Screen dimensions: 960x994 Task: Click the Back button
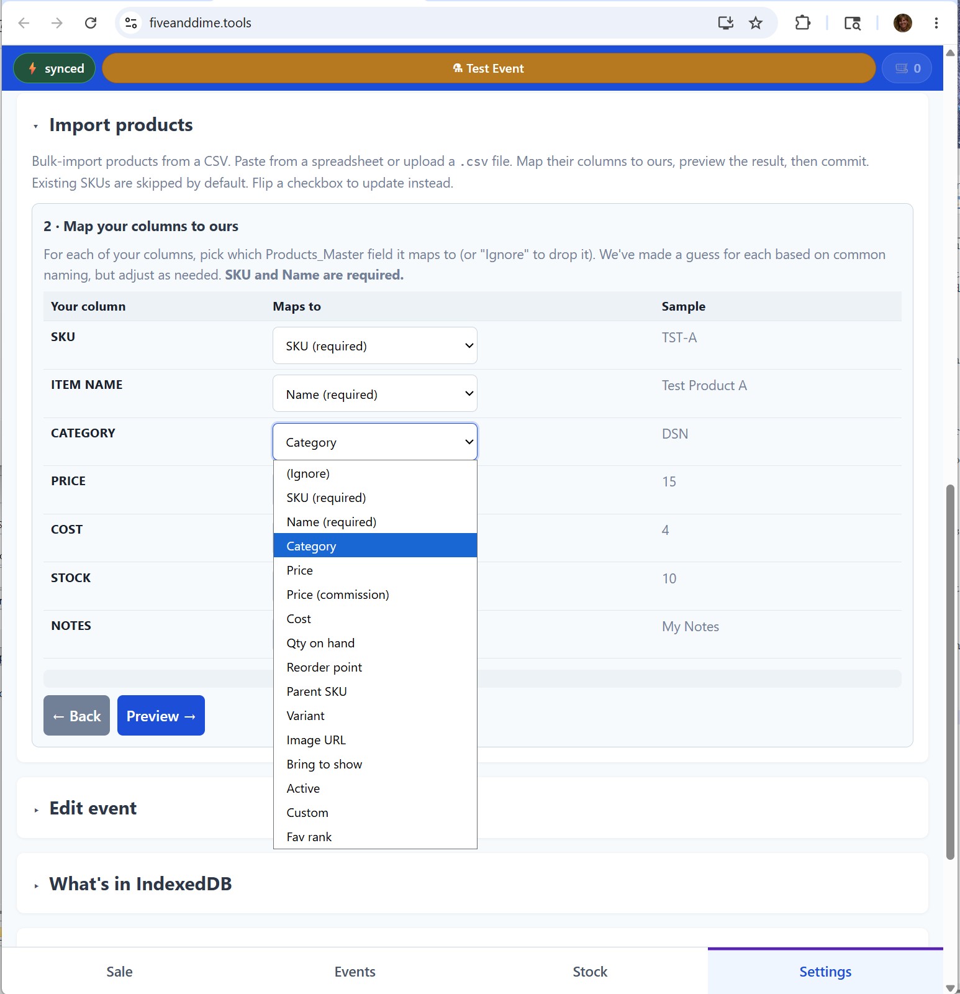click(76, 716)
